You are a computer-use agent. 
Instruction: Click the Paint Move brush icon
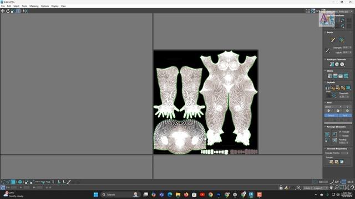pos(333,40)
